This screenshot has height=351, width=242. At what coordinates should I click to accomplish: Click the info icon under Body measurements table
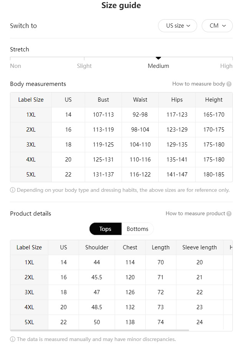[13, 190]
